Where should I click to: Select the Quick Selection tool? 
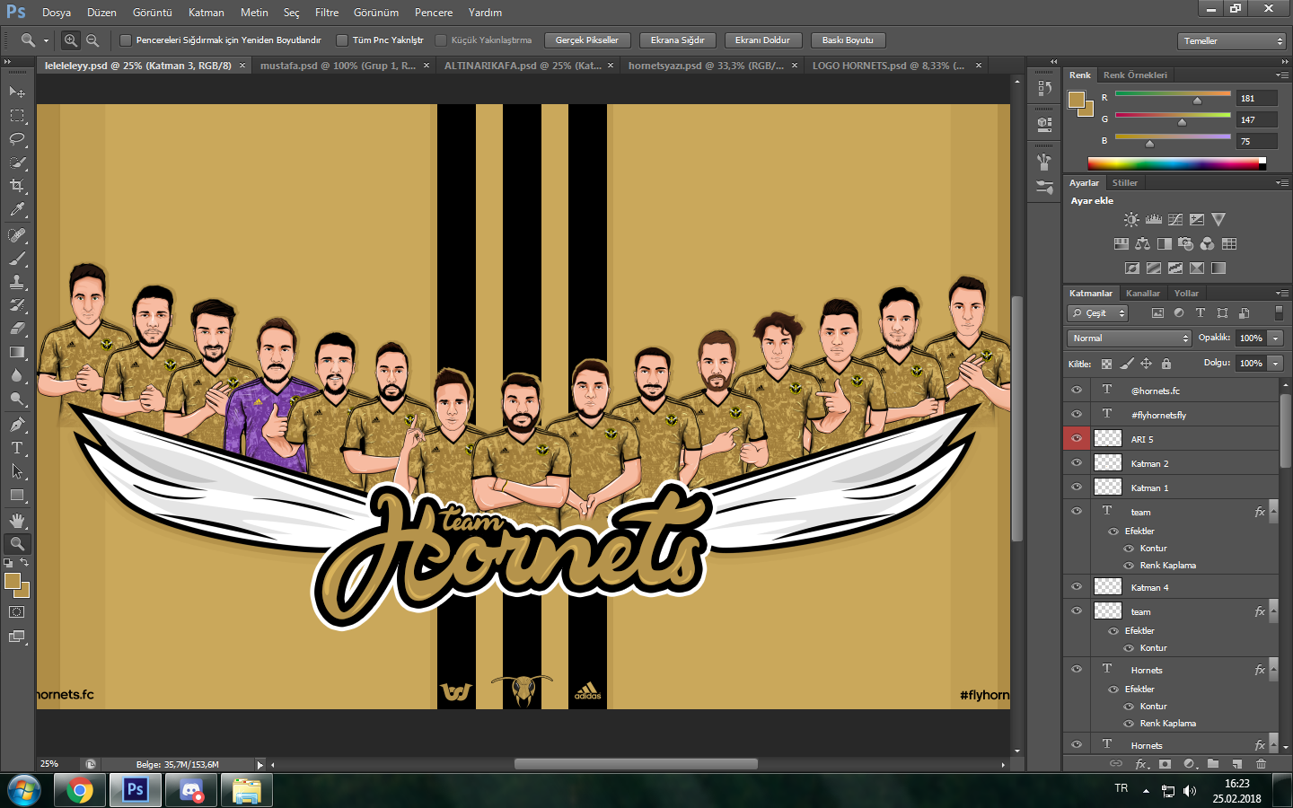(17, 162)
